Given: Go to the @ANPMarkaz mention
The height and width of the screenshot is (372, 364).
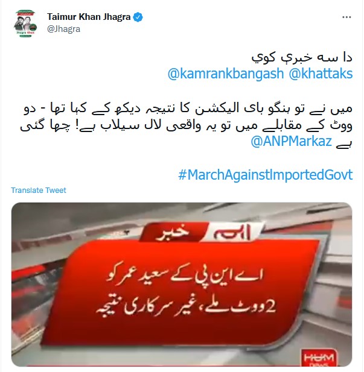Looking at the screenshot, I should pyautogui.click(x=292, y=141).
